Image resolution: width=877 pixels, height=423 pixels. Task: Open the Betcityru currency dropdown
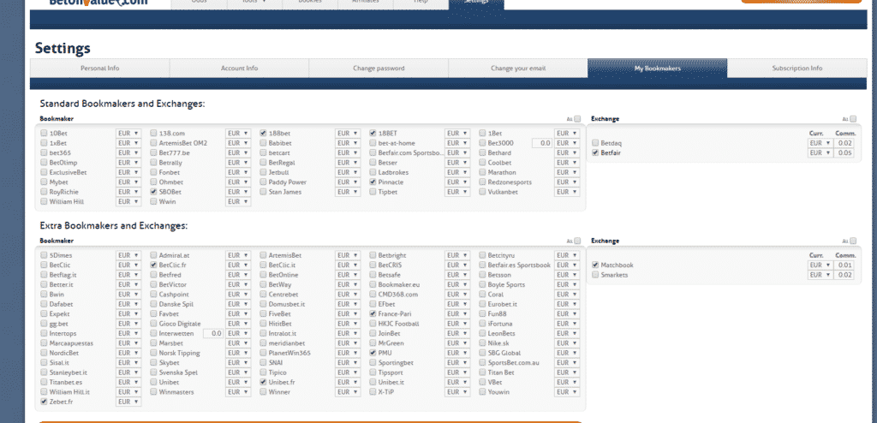567,255
